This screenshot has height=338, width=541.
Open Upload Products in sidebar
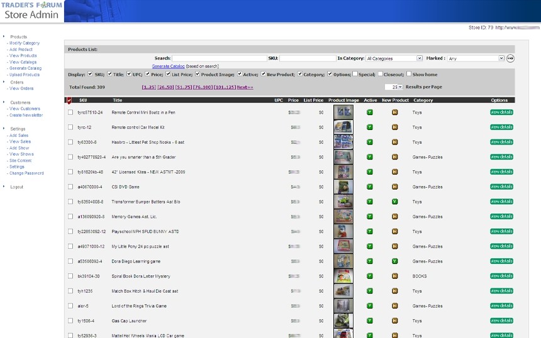pos(25,74)
